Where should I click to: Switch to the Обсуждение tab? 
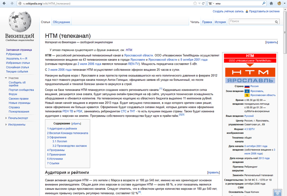point(61,22)
